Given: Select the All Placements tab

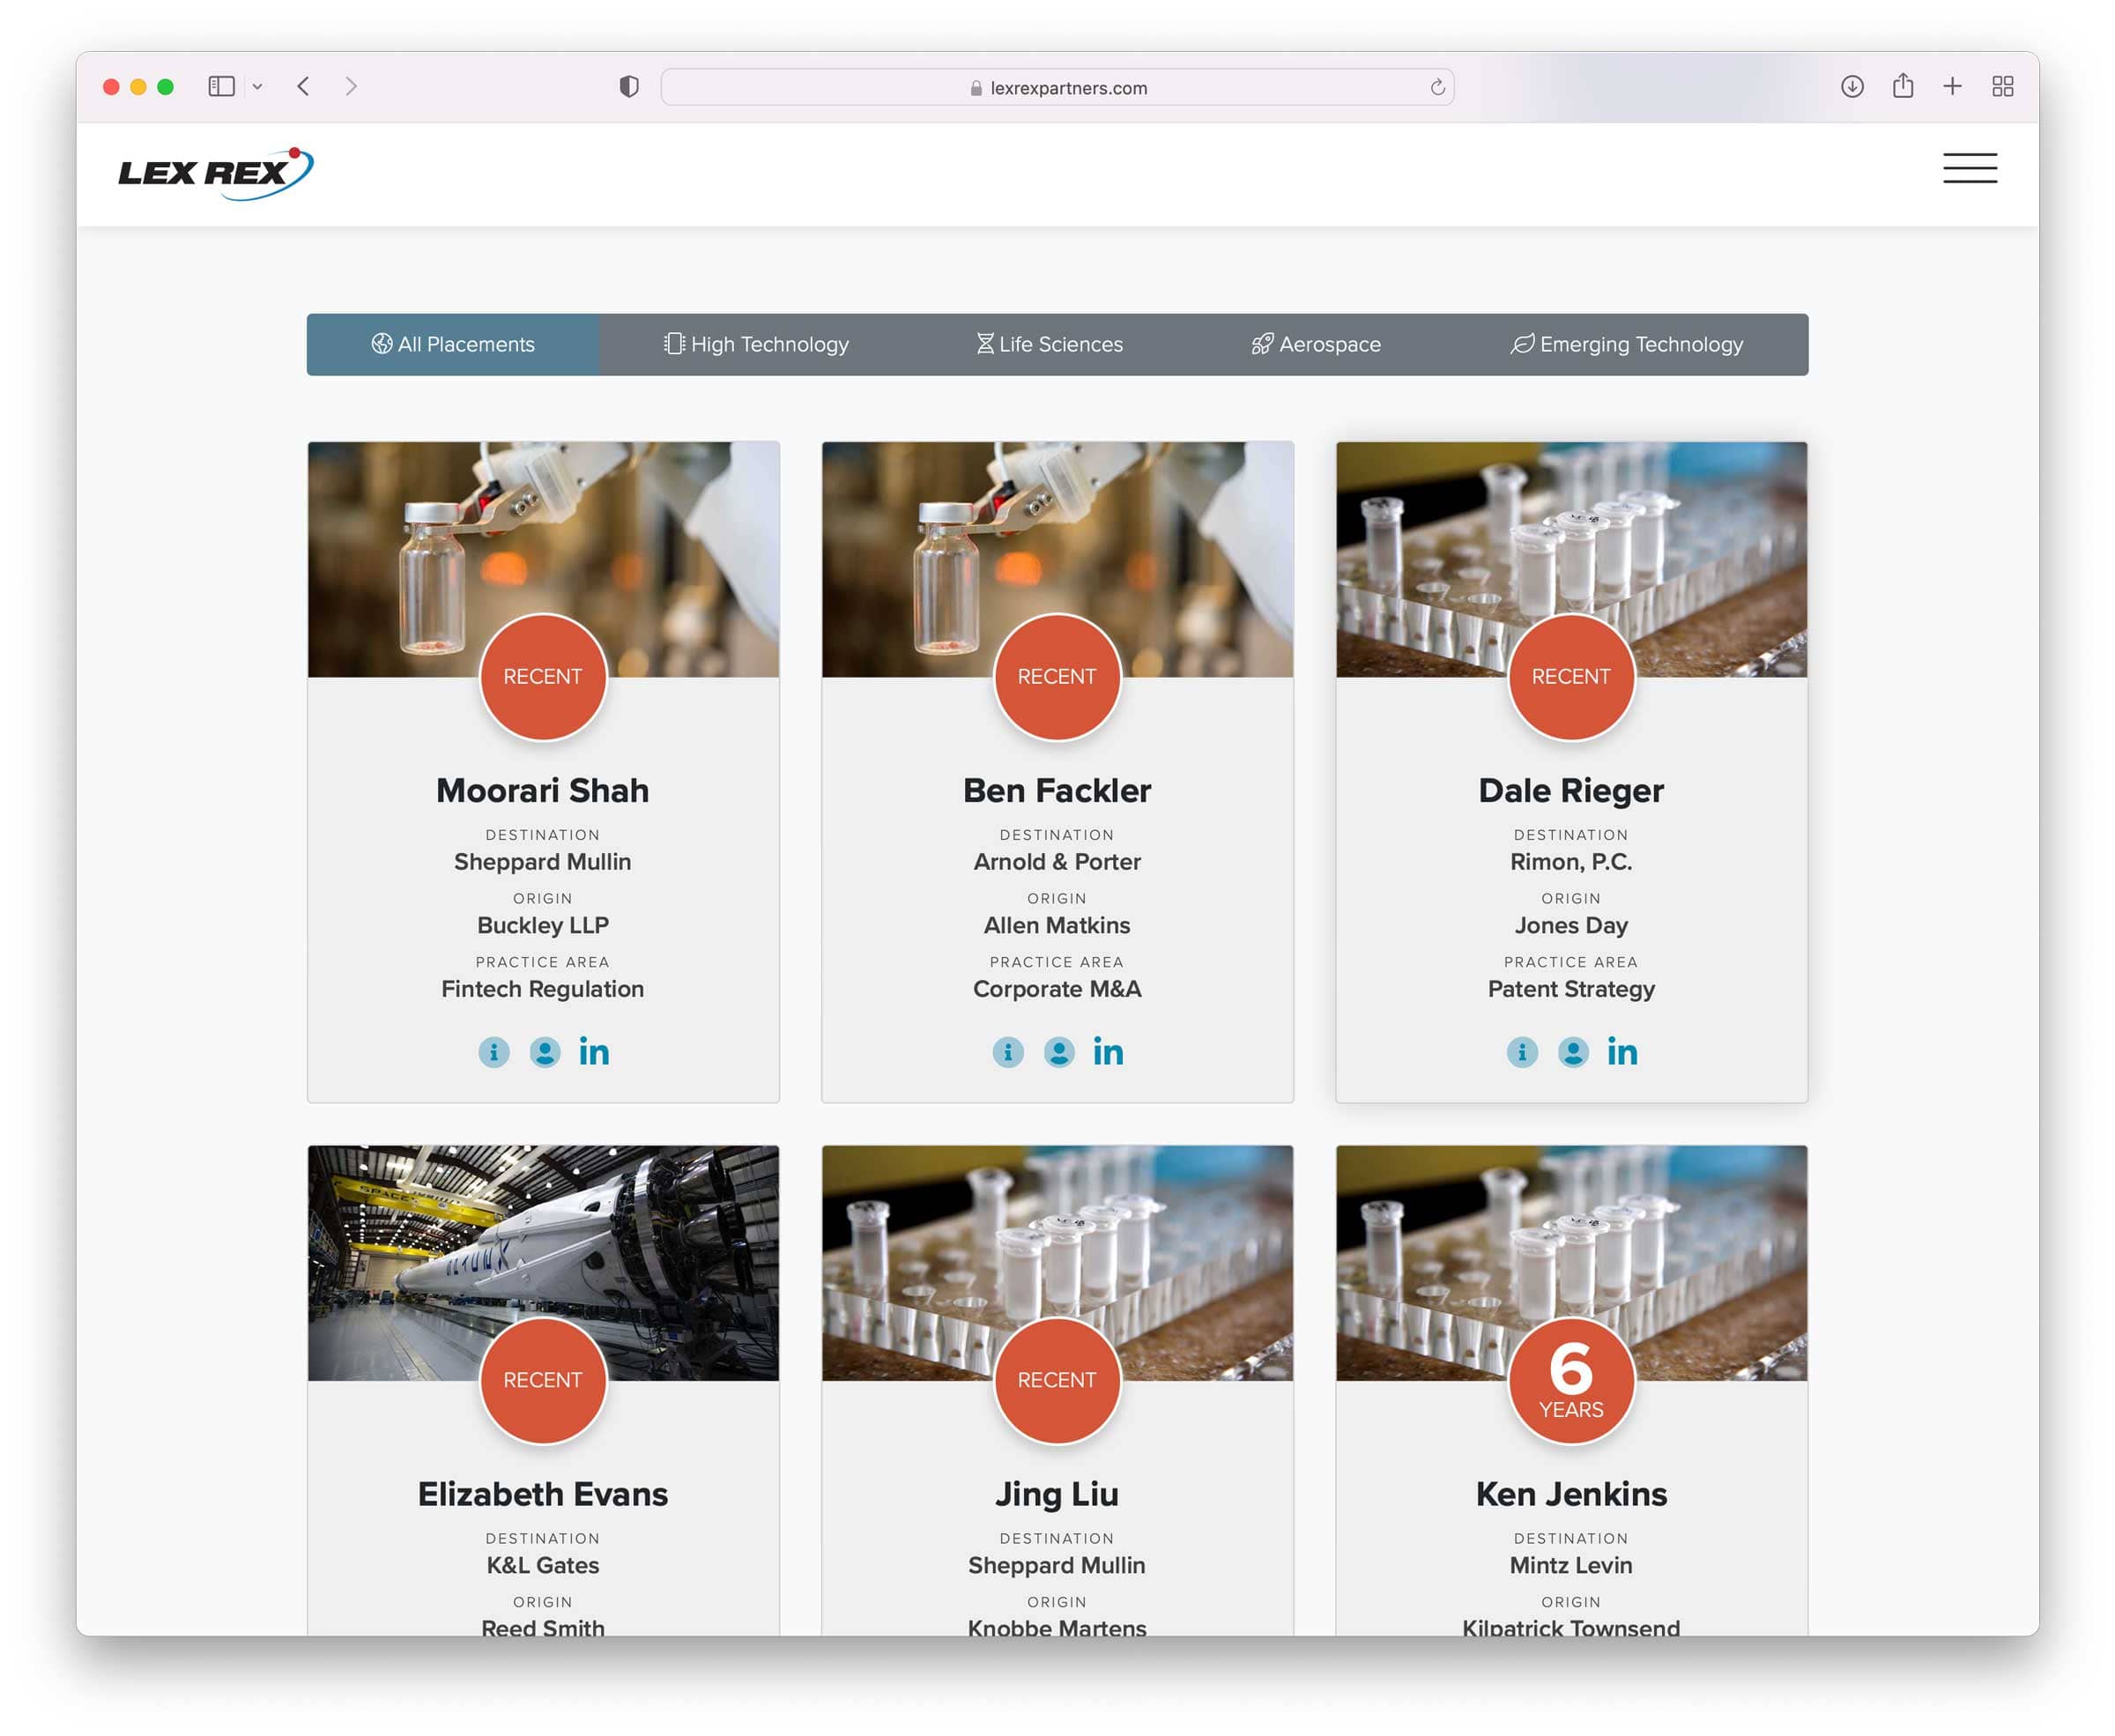Looking at the screenshot, I should [453, 344].
